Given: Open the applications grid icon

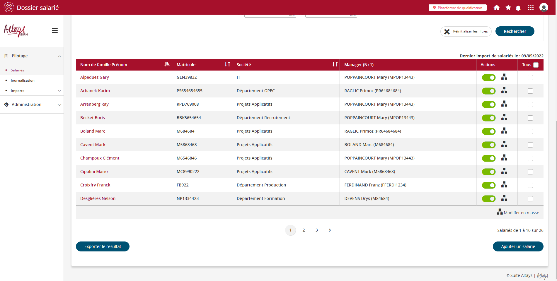Looking at the screenshot, I should pos(531,8).
